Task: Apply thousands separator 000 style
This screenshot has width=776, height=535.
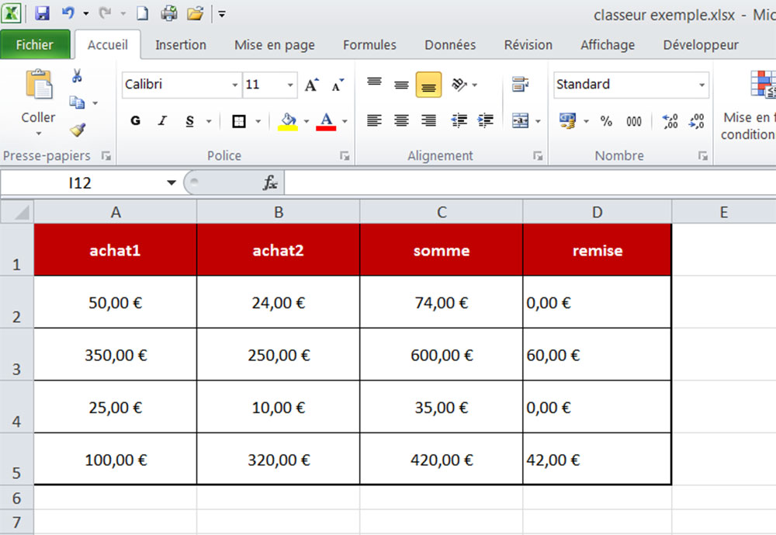Action: point(634,121)
